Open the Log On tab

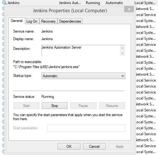coord(32,21)
